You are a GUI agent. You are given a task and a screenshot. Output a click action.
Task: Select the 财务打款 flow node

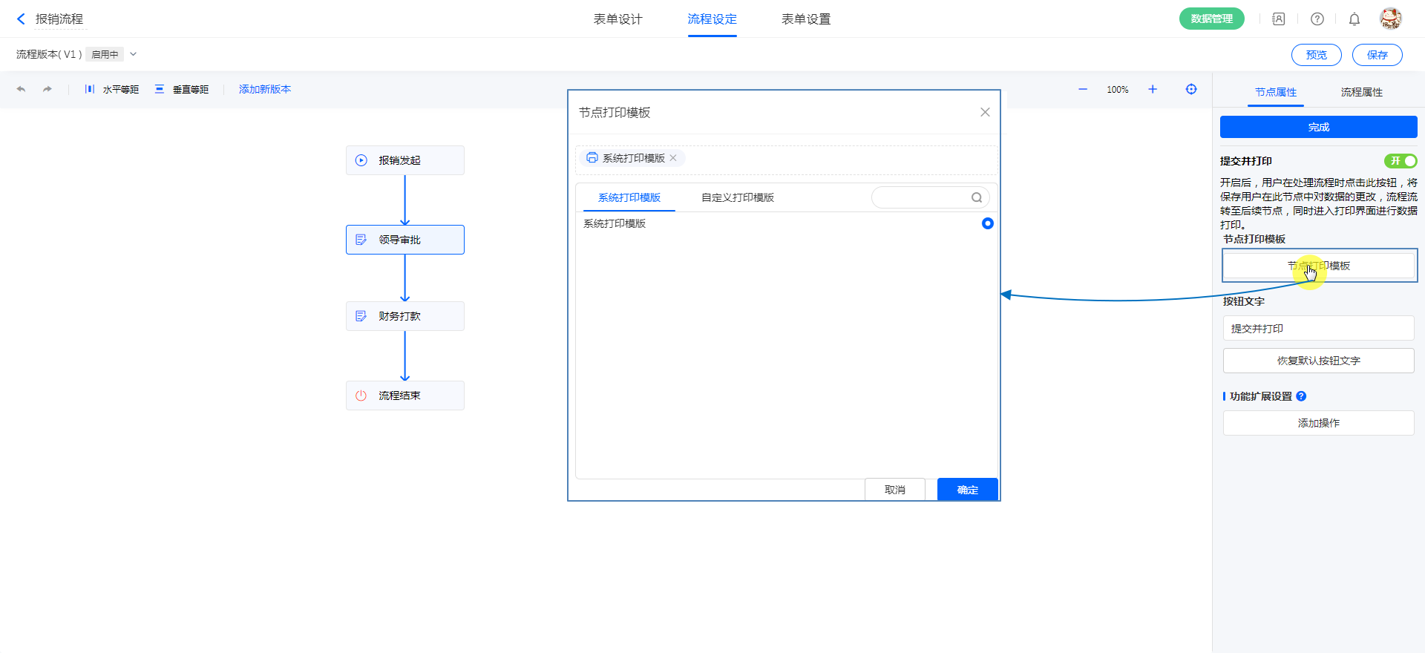point(405,316)
